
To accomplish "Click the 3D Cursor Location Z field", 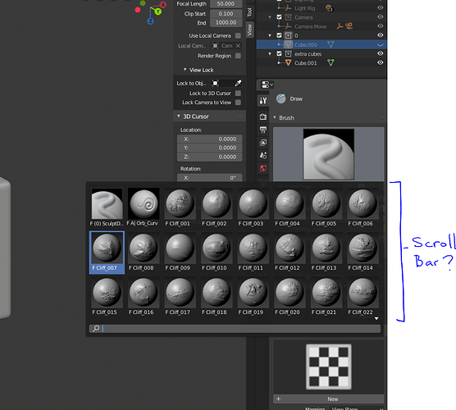I will coord(210,157).
